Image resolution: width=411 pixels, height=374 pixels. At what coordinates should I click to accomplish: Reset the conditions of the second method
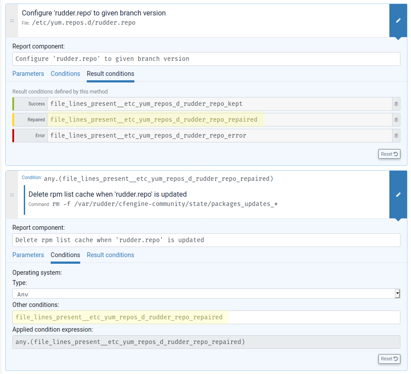389,359
